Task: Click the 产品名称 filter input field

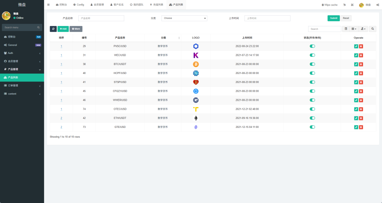Action: tap(101, 18)
